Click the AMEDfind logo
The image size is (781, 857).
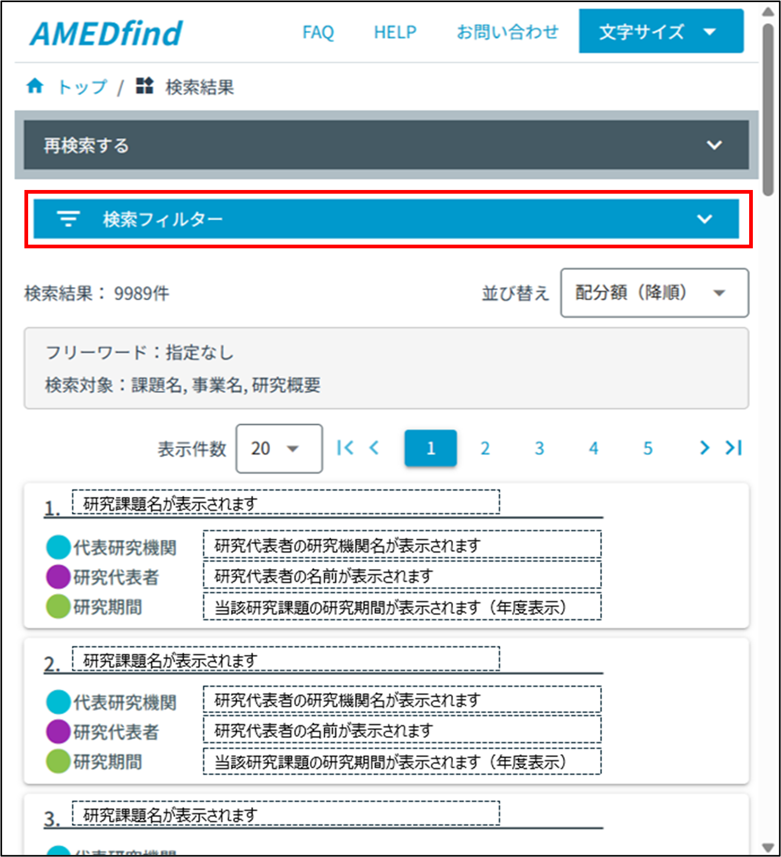[x=107, y=33]
